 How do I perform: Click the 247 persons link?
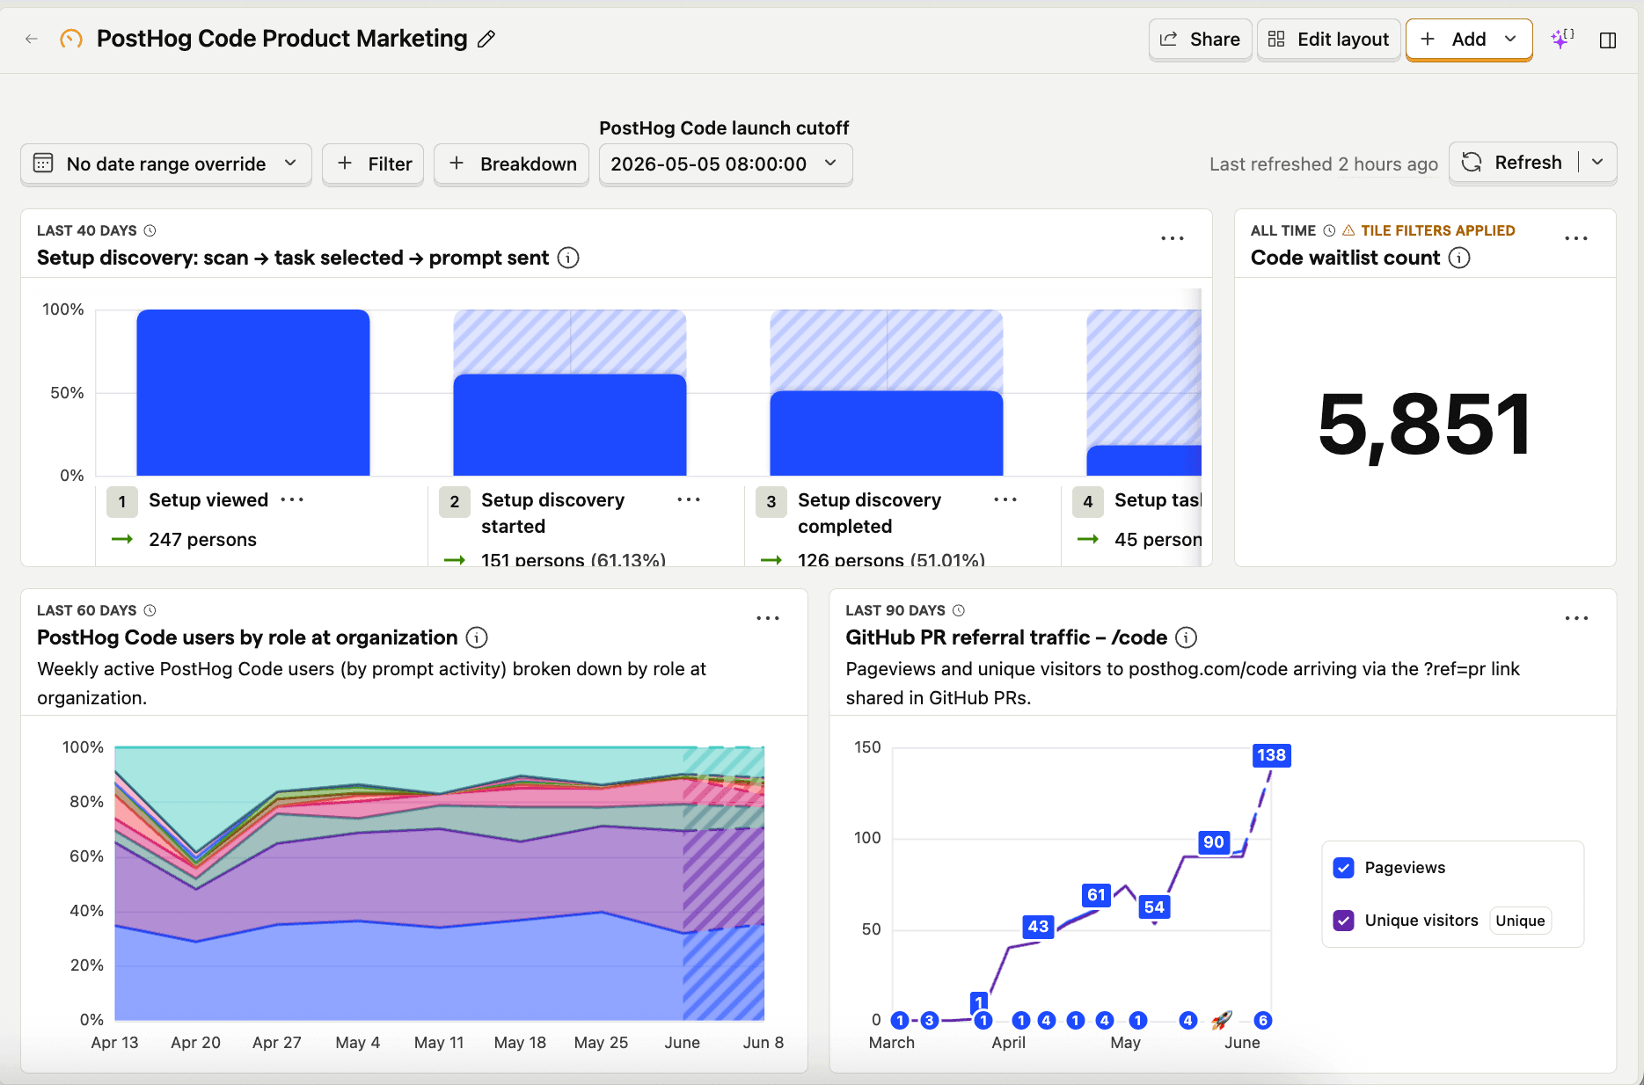(x=202, y=540)
